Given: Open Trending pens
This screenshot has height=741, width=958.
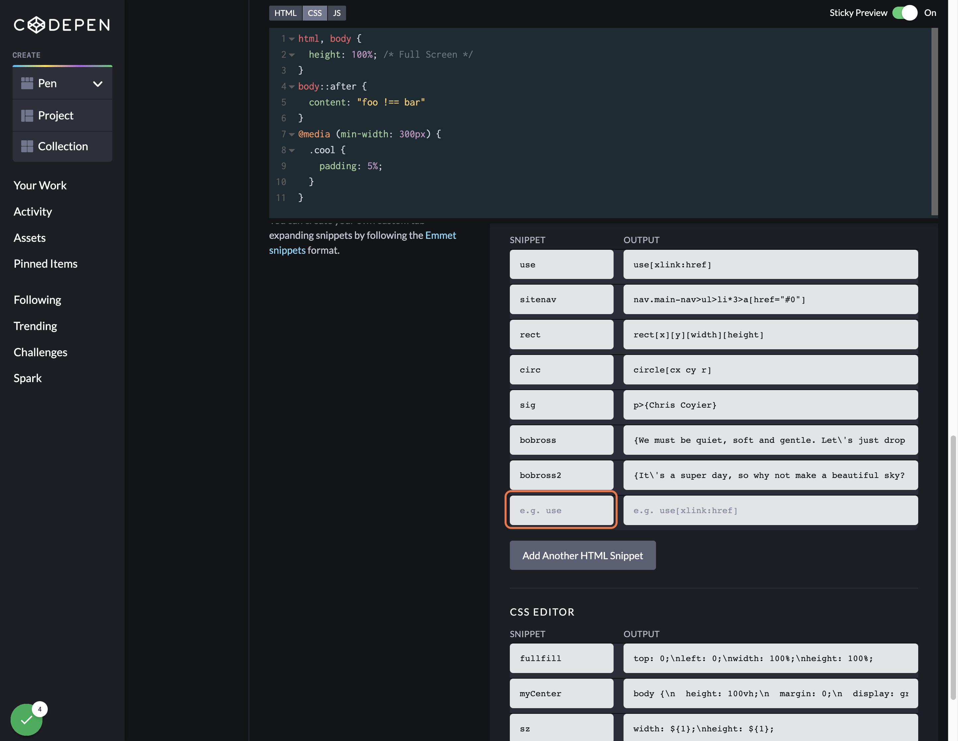Looking at the screenshot, I should pyautogui.click(x=35, y=326).
